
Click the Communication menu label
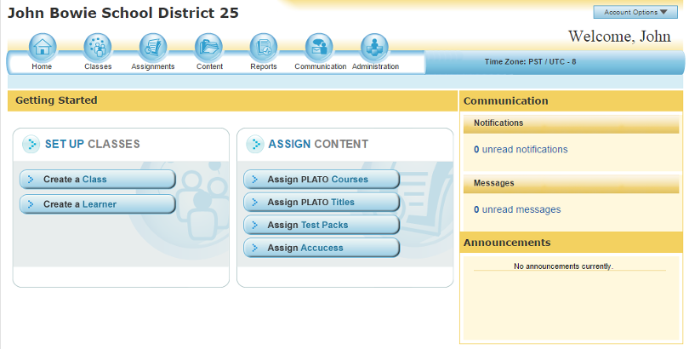pos(321,66)
